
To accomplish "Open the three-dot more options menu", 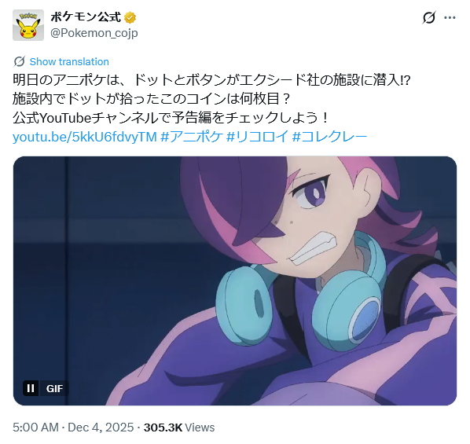I will coord(450,18).
